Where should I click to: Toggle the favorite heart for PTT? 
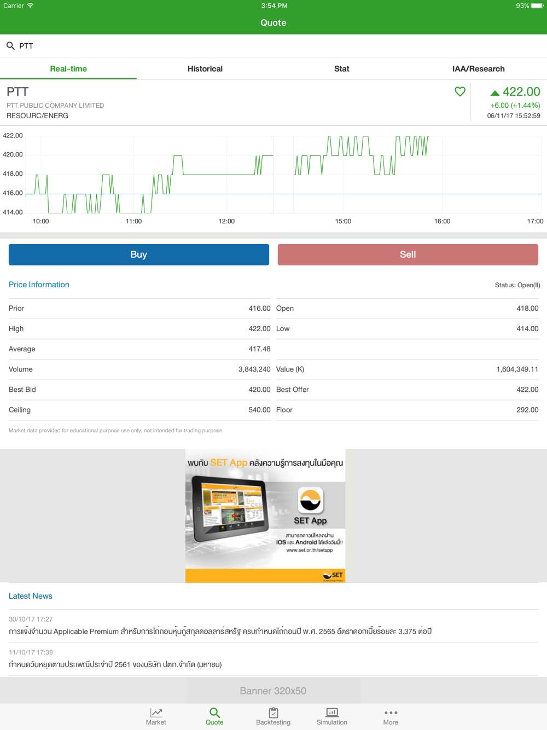tap(460, 91)
